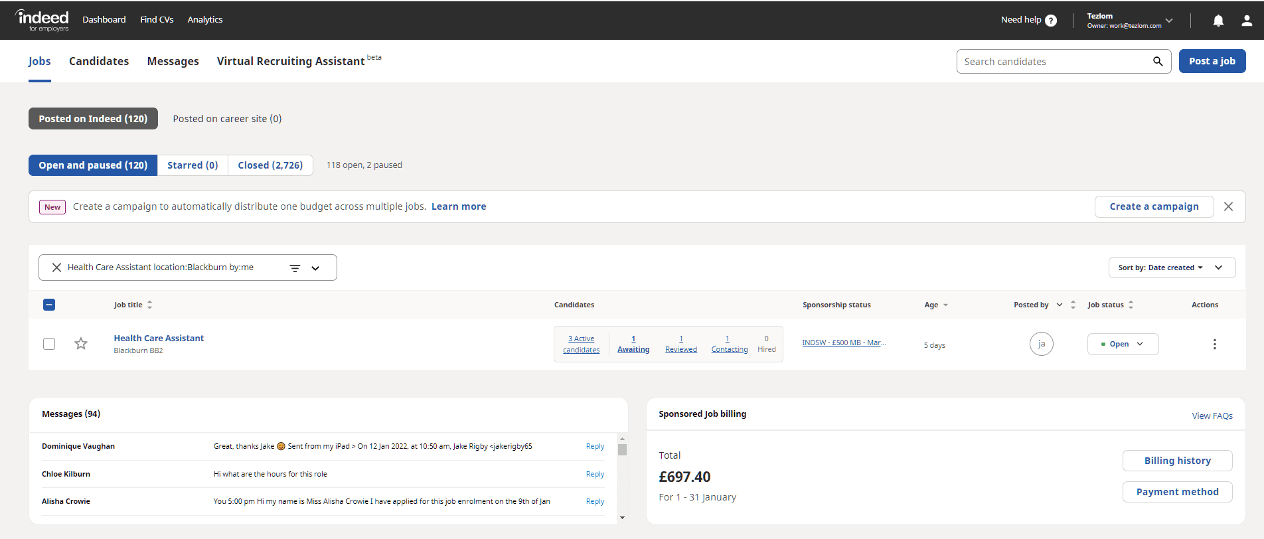Click the filter options icon in search box

pyautogui.click(x=295, y=268)
